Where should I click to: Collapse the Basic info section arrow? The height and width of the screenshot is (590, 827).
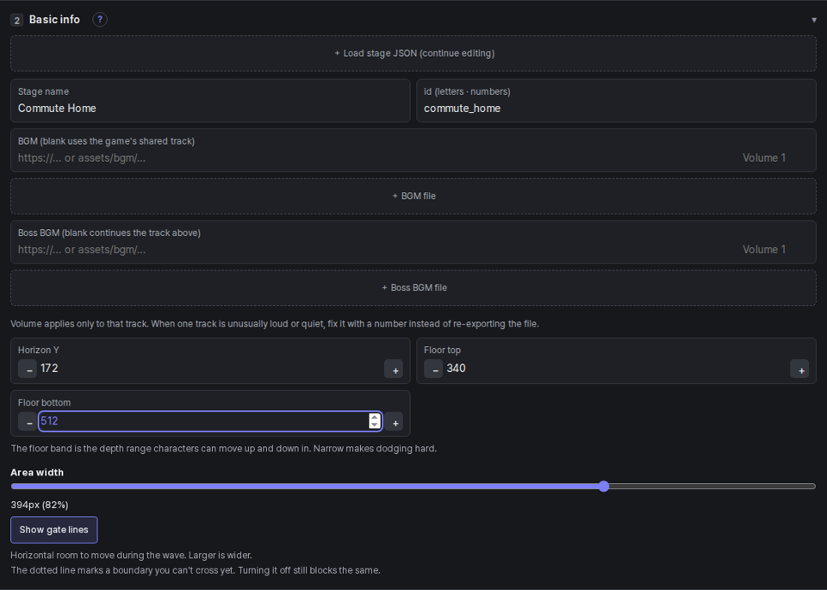[814, 20]
